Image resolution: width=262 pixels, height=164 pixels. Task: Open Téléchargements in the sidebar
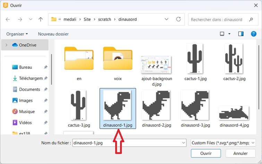(28, 78)
